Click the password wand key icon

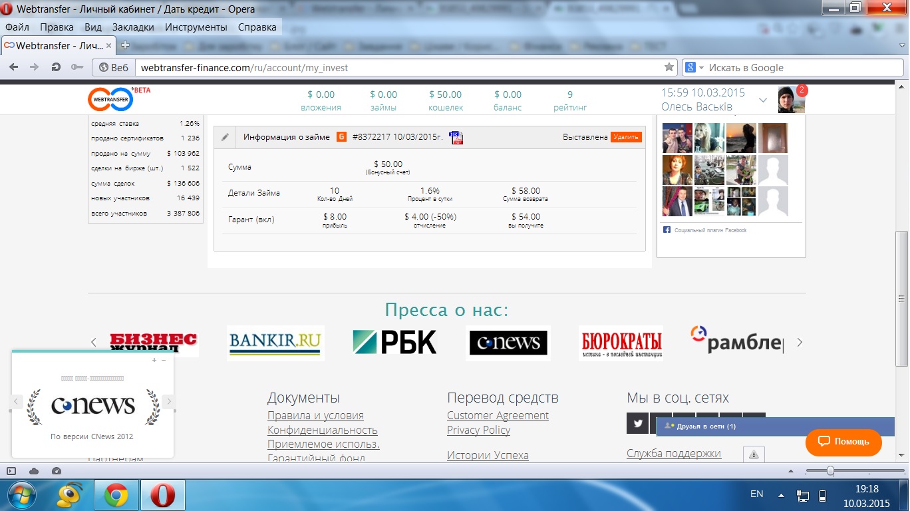click(x=76, y=67)
